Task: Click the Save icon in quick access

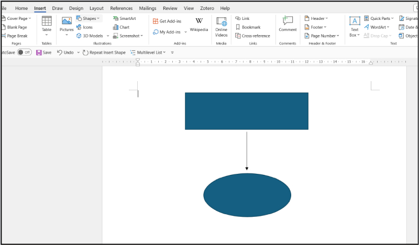Action: [39, 52]
